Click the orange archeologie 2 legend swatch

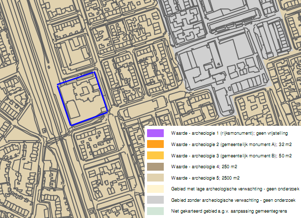click(x=155, y=144)
